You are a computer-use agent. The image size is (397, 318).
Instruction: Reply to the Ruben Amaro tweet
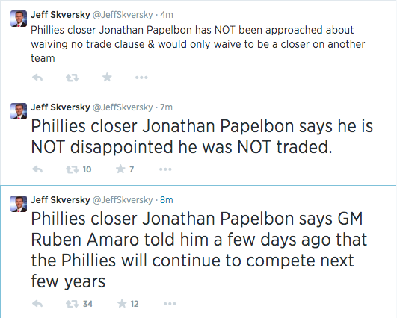(x=37, y=303)
